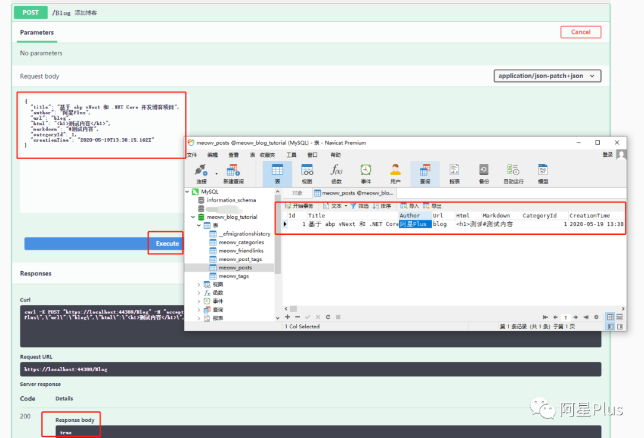
Task: Toggle the left pane visibility icon
Action: click(611, 327)
